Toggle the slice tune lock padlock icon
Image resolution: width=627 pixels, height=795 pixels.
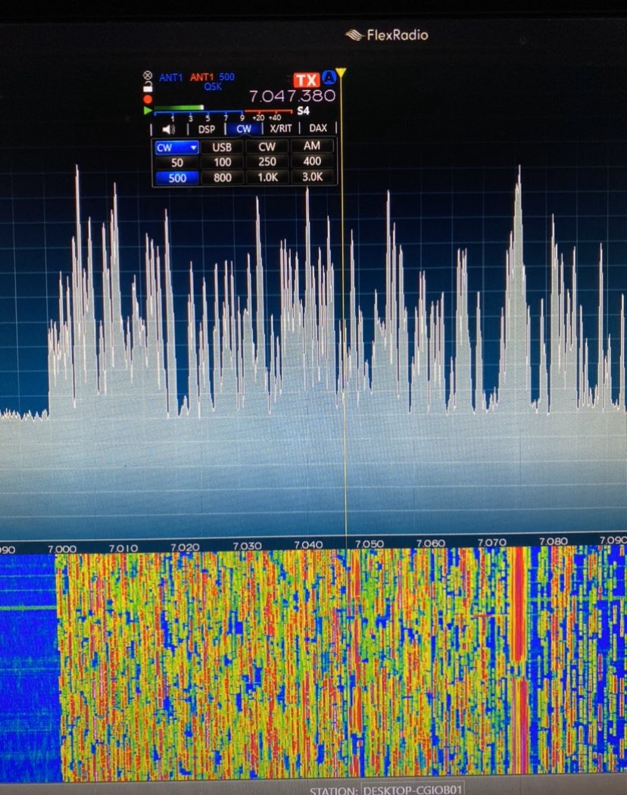coord(148,86)
